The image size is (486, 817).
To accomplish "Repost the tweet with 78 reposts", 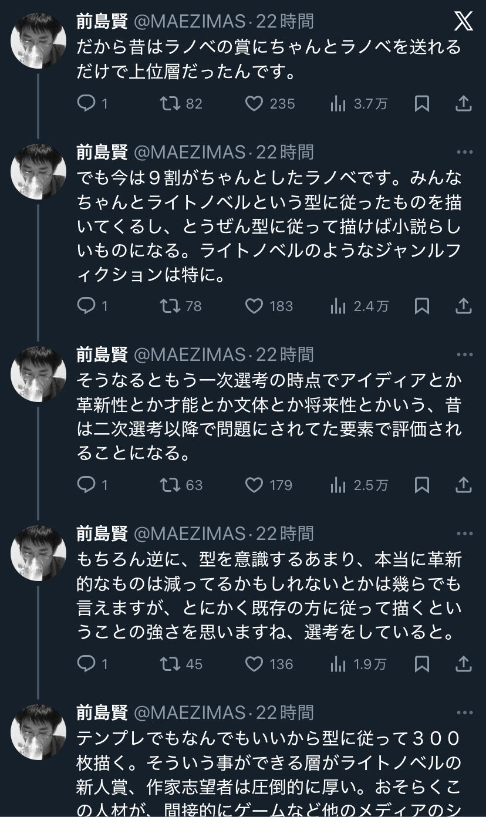I will 170,306.
